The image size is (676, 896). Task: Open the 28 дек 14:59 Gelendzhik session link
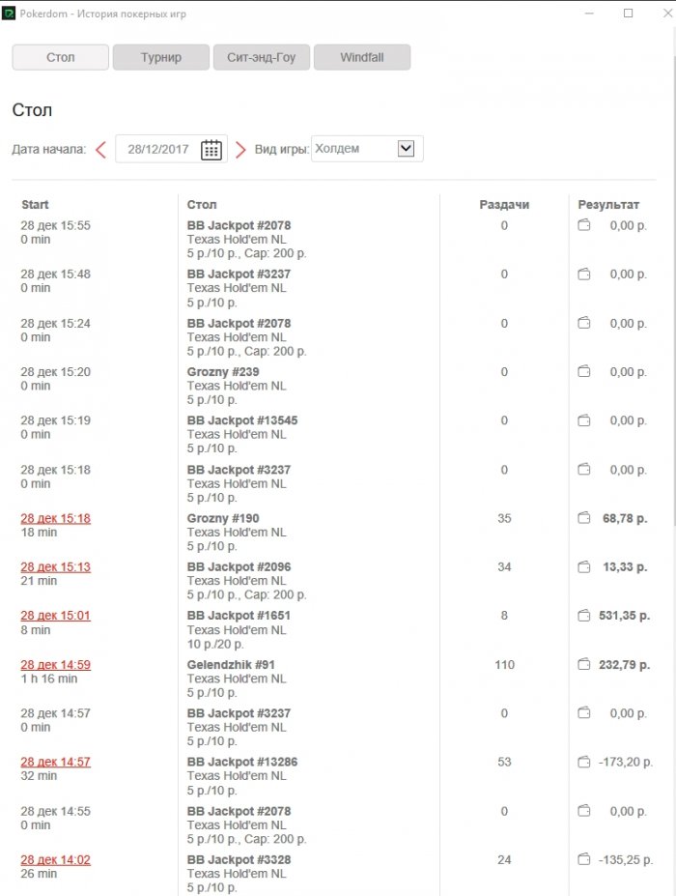click(55, 665)
